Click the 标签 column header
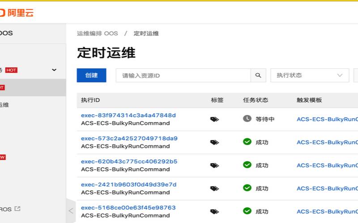This screenshot has width=358, height=223. coord(217,100)
